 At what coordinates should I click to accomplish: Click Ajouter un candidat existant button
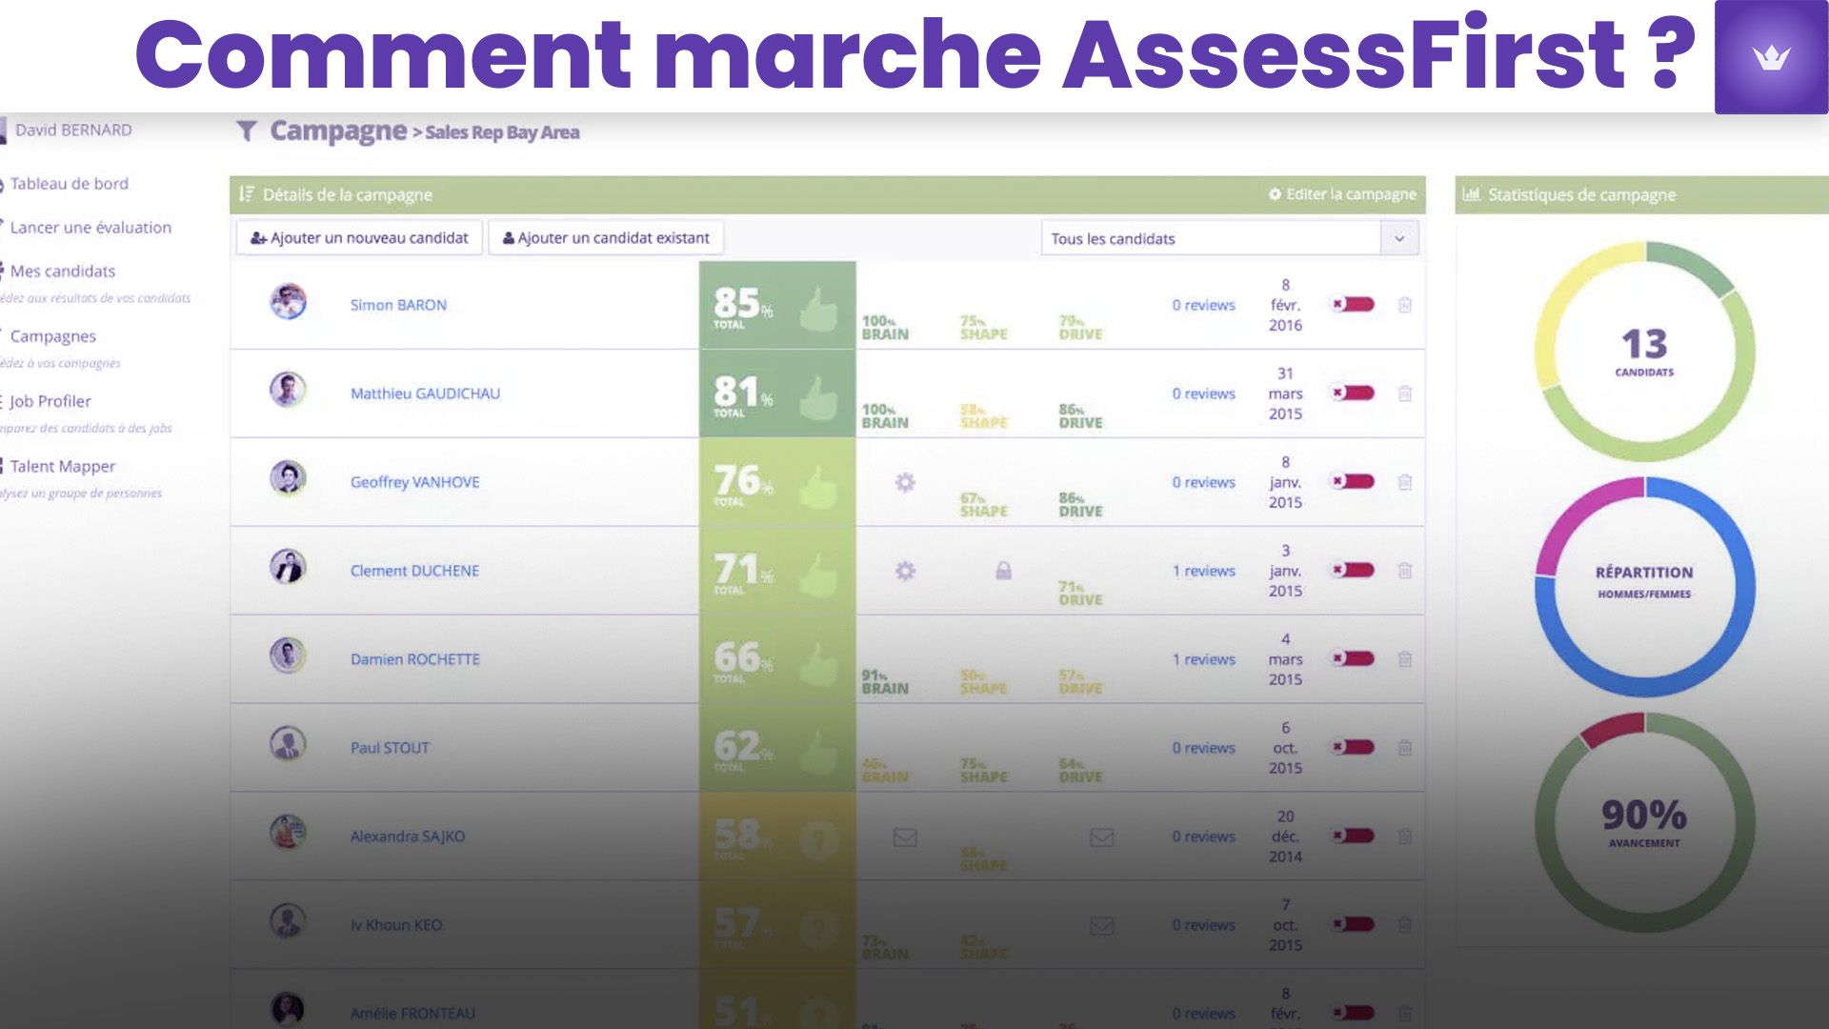606,238
